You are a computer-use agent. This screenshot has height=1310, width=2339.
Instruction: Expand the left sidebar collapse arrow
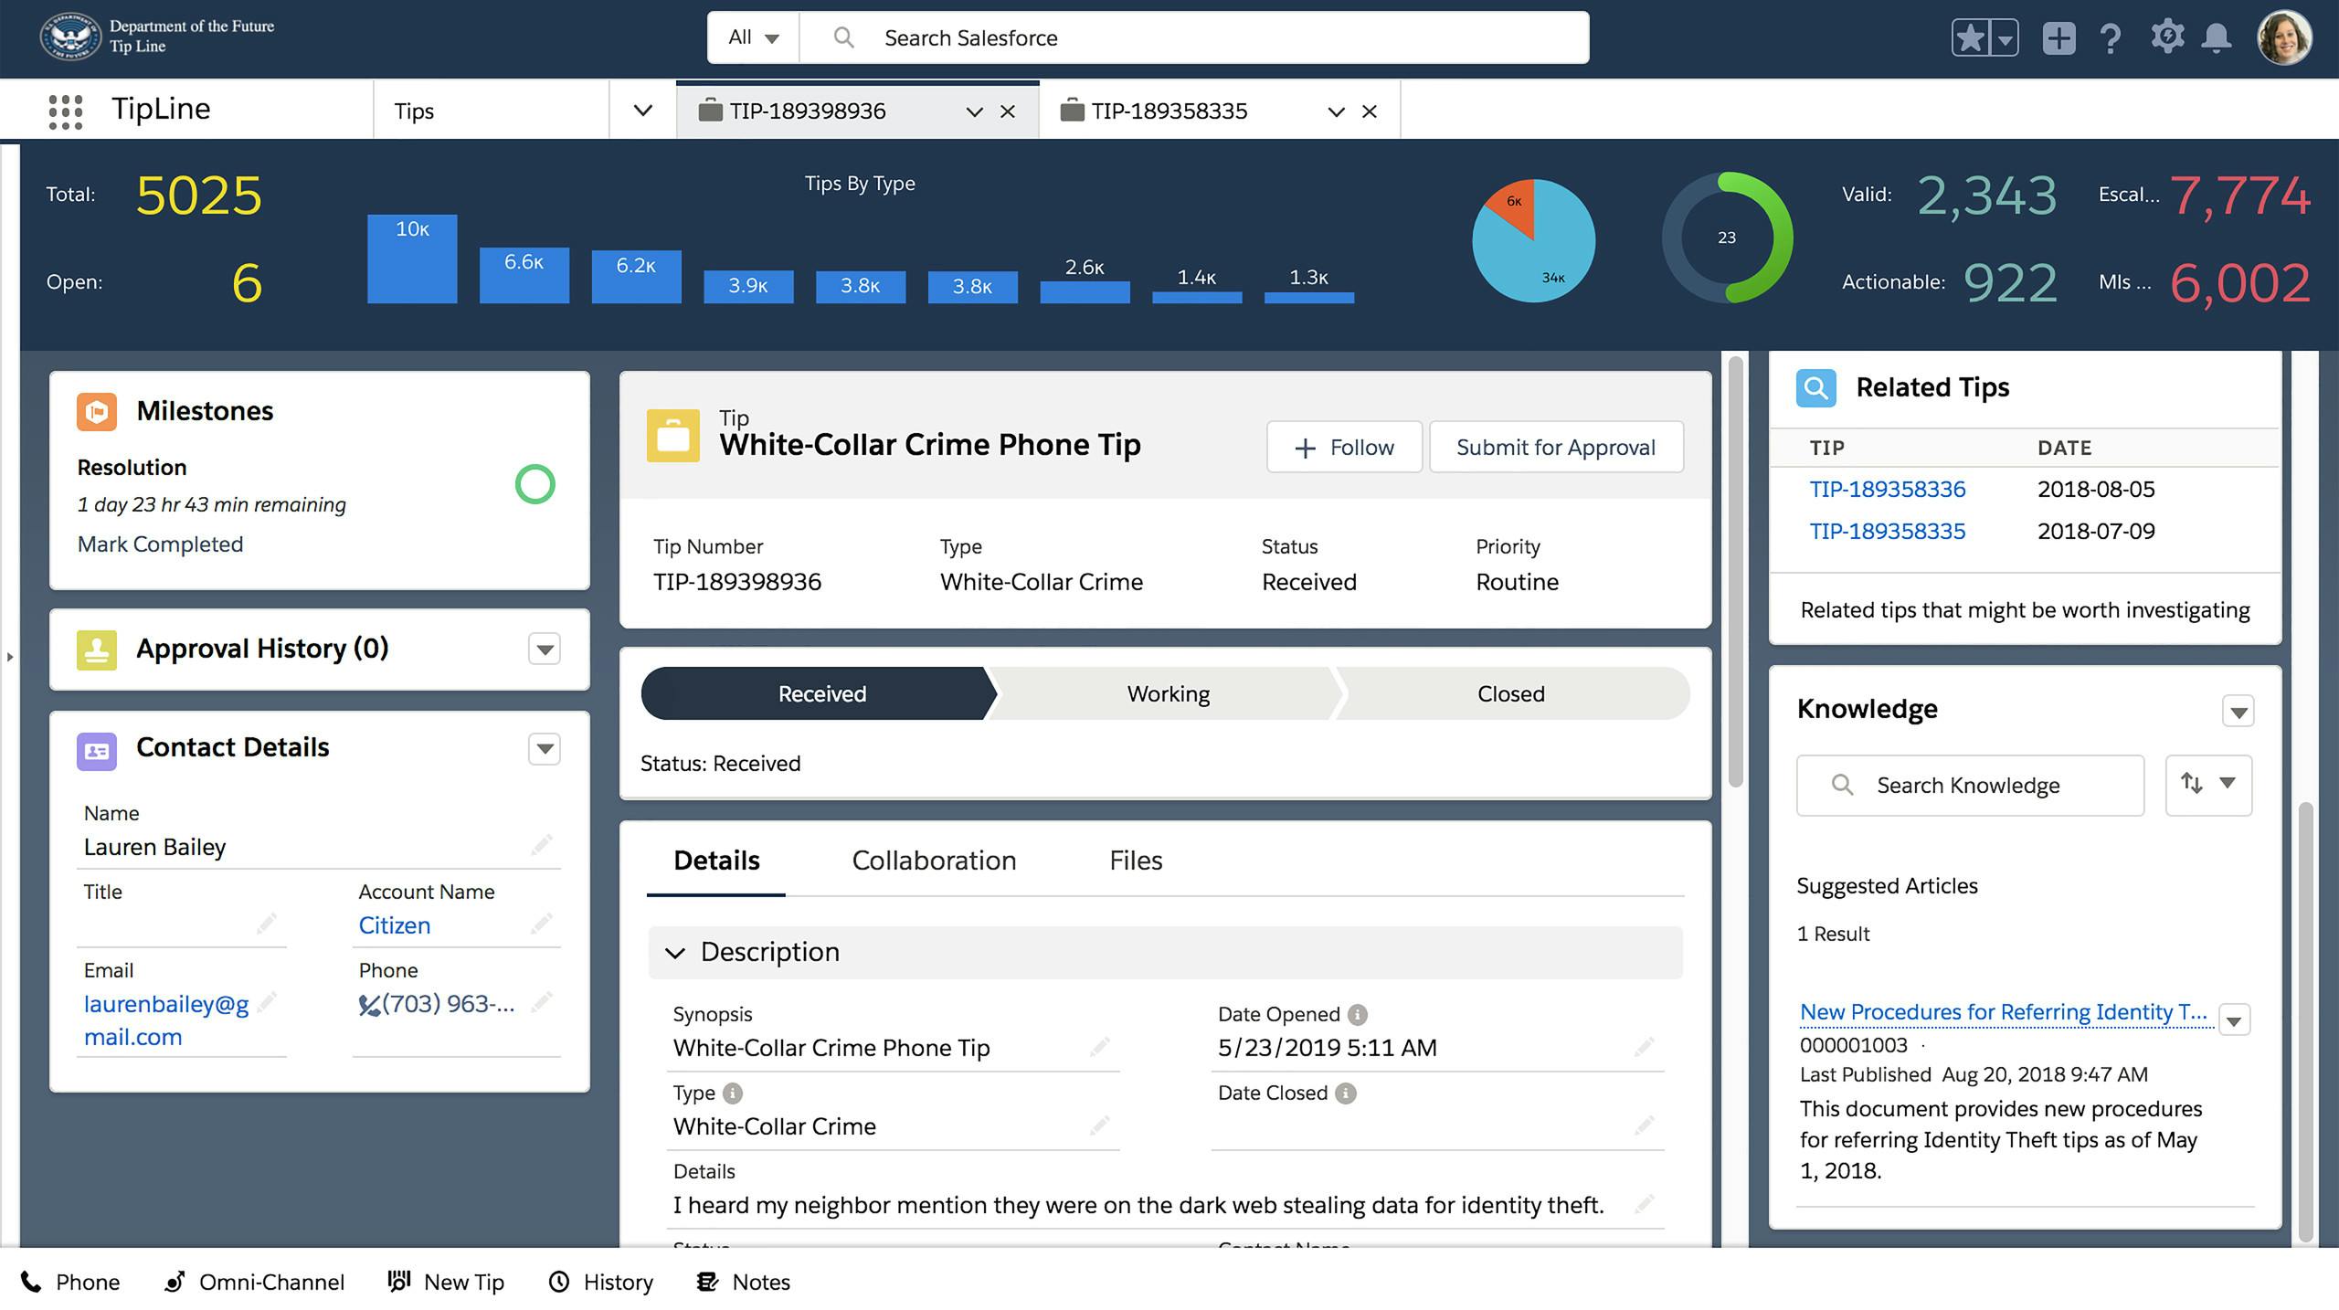click(10, 657)
